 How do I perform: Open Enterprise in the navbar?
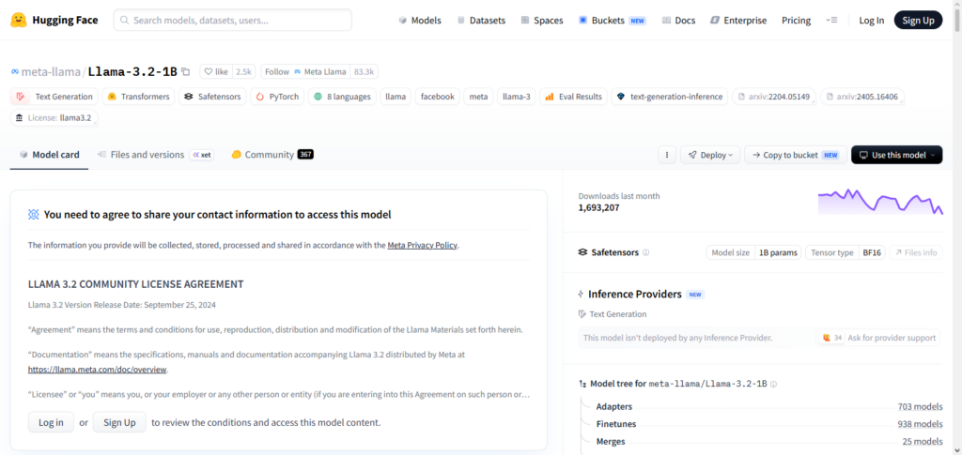[x=738, y=21]
